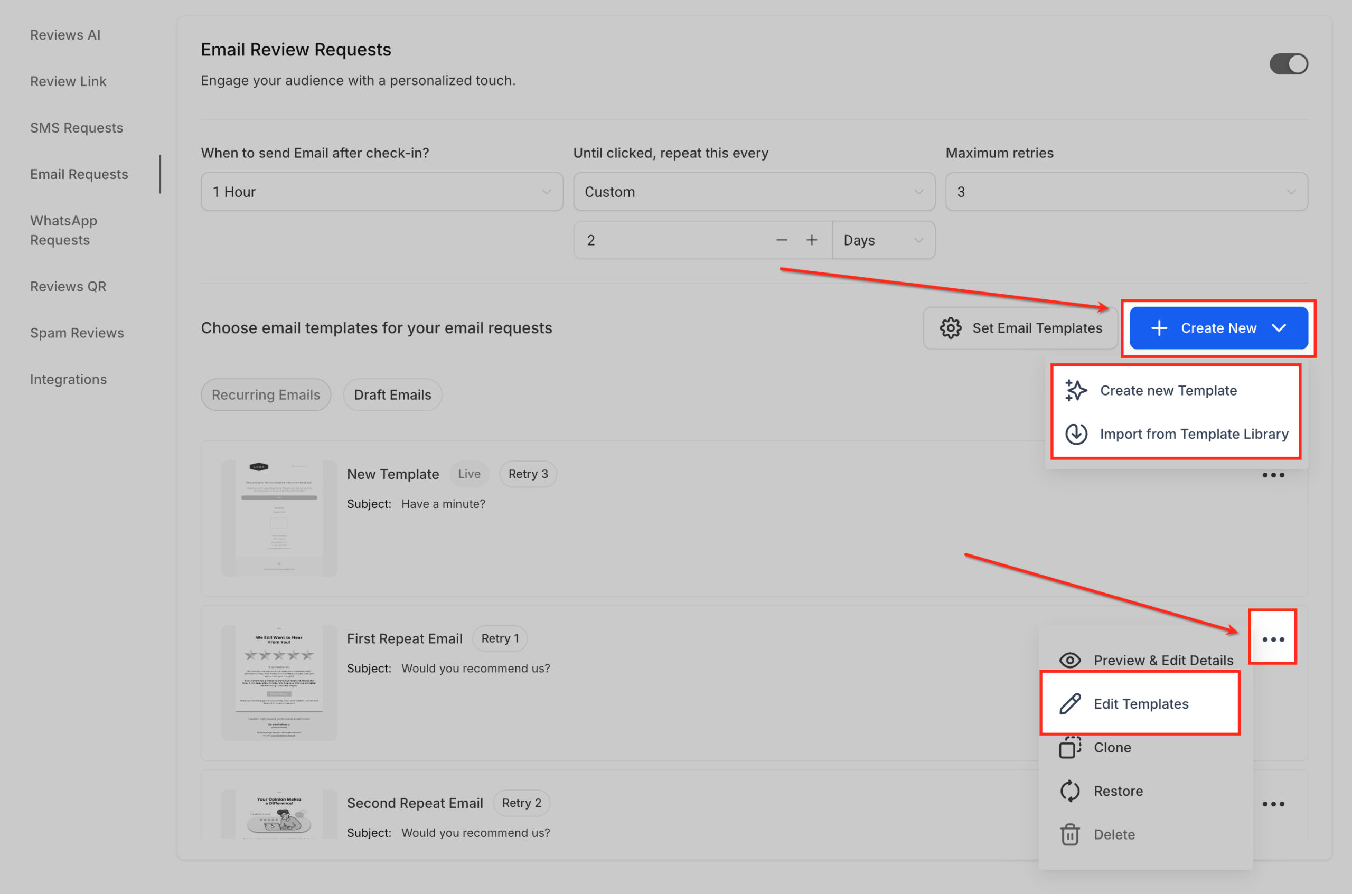Click the Restore icon for the template
The image size is (1352, 894).
point(1070,791)
